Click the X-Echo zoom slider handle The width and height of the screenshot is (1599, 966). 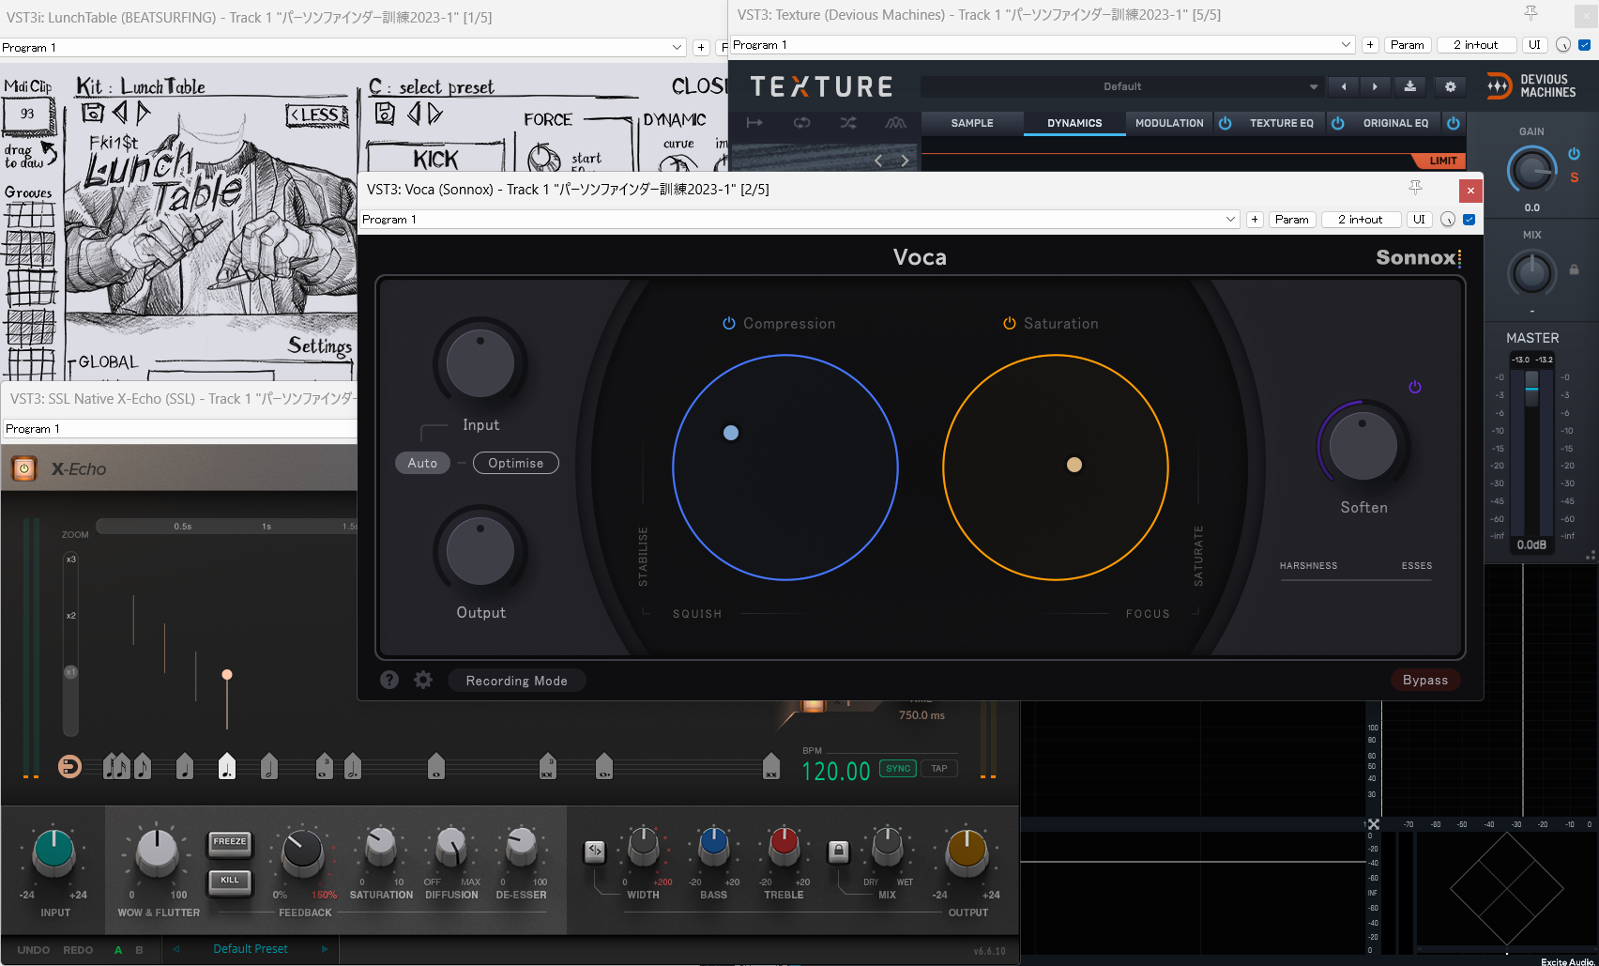(70, 672)
